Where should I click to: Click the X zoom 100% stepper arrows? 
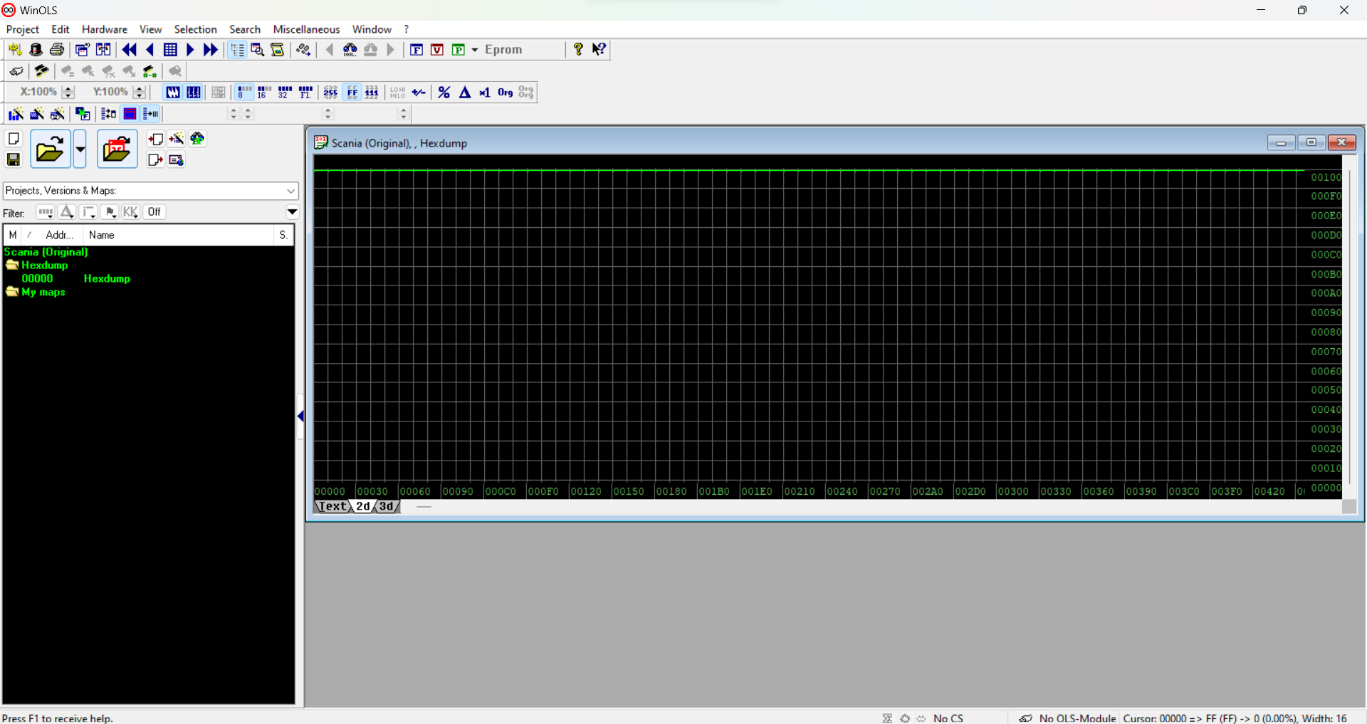[68, 92]
